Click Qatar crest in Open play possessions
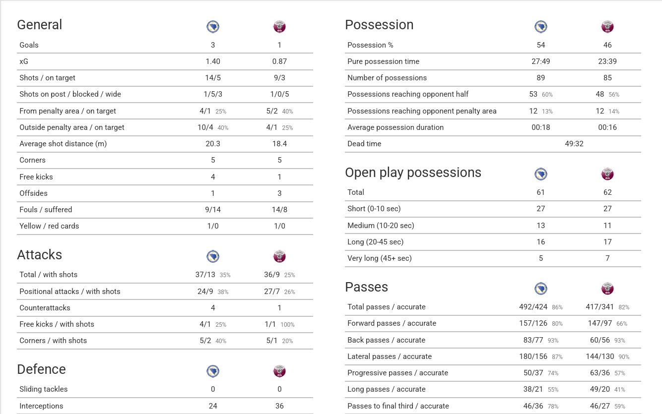The image size is (662, 414). tap(607, 174)
